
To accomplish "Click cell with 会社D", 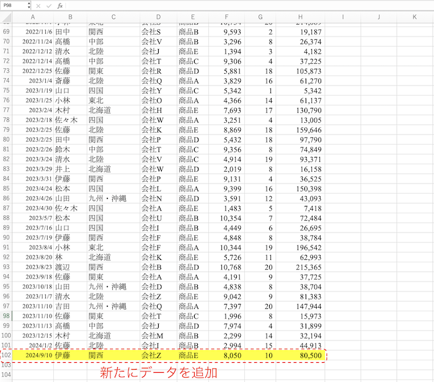I will click(x=158, y=286).
